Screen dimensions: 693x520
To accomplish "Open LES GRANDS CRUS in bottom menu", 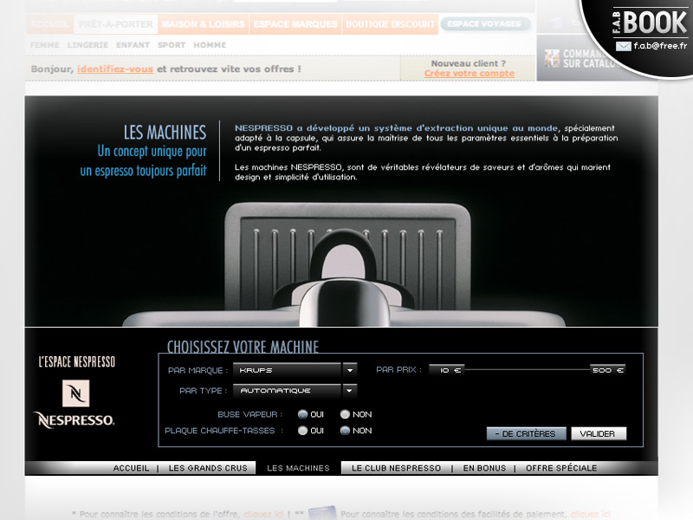I will click(x=208, y=468).
